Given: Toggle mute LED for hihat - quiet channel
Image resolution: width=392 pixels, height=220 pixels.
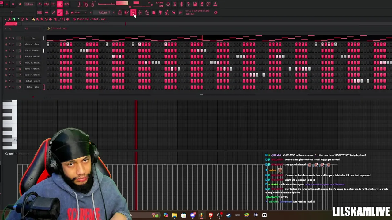Looking at the screenshot, I should (6, 81).
